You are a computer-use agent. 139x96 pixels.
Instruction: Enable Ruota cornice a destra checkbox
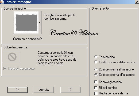click(x=96, y=93)
